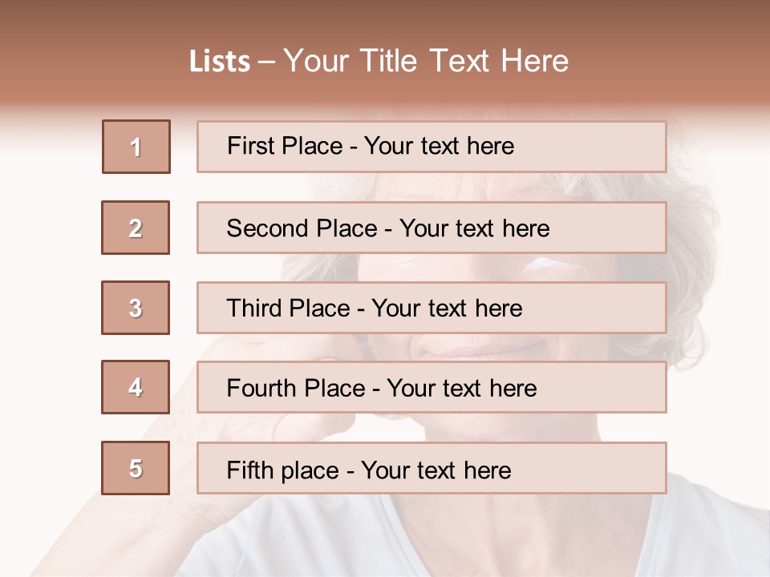
Task: Select the 'Fourth Place - Your text here' box
Action: click(432, 388)
